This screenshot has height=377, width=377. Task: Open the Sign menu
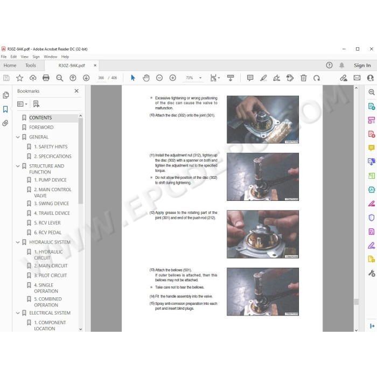[x=36, y=57]
